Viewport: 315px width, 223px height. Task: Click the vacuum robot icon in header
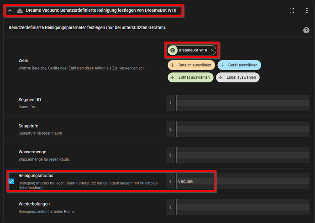[20, 10]
